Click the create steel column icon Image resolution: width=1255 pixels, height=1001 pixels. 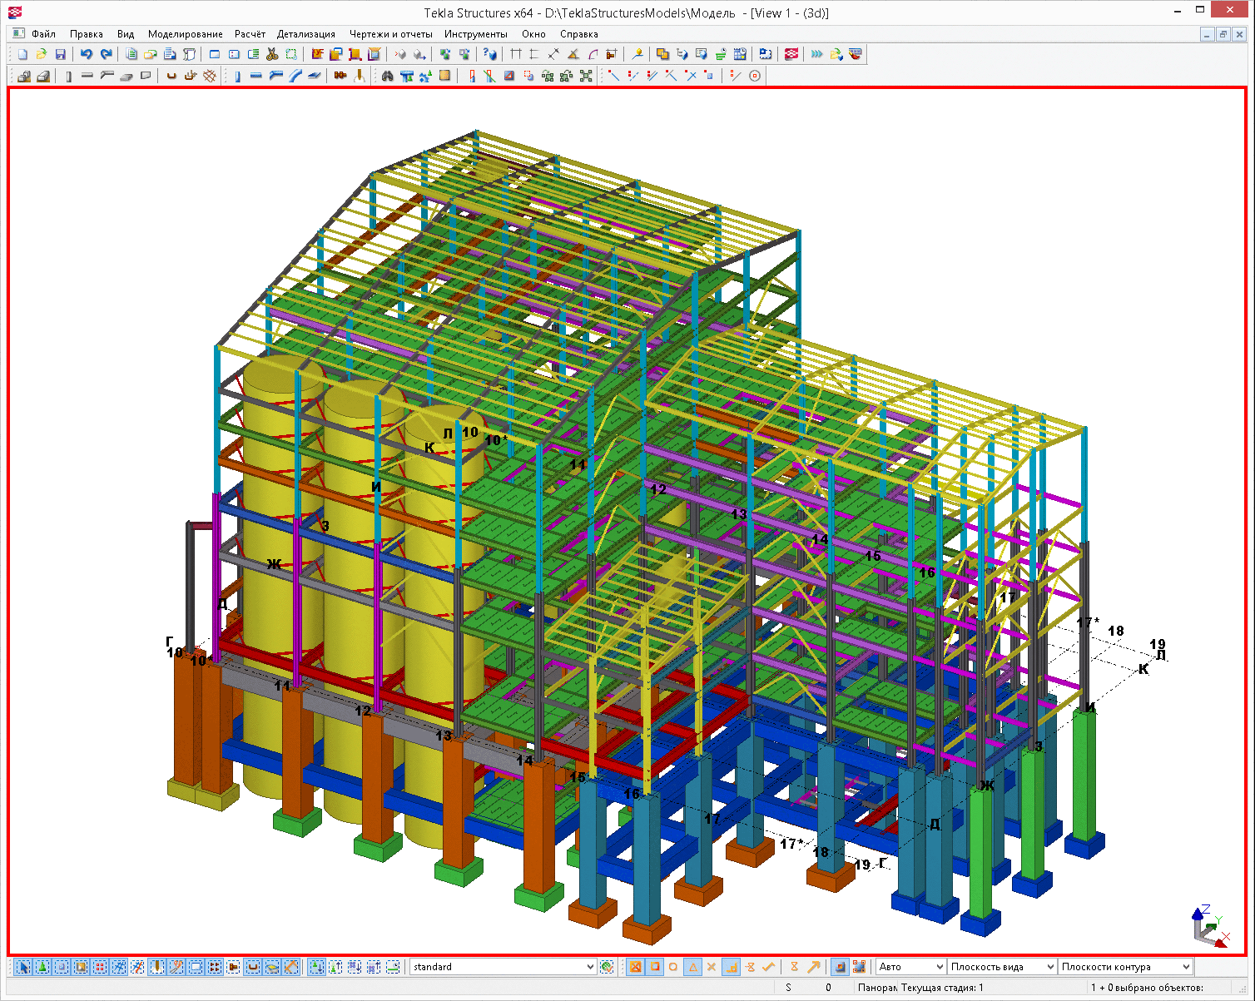pos(238,76)
